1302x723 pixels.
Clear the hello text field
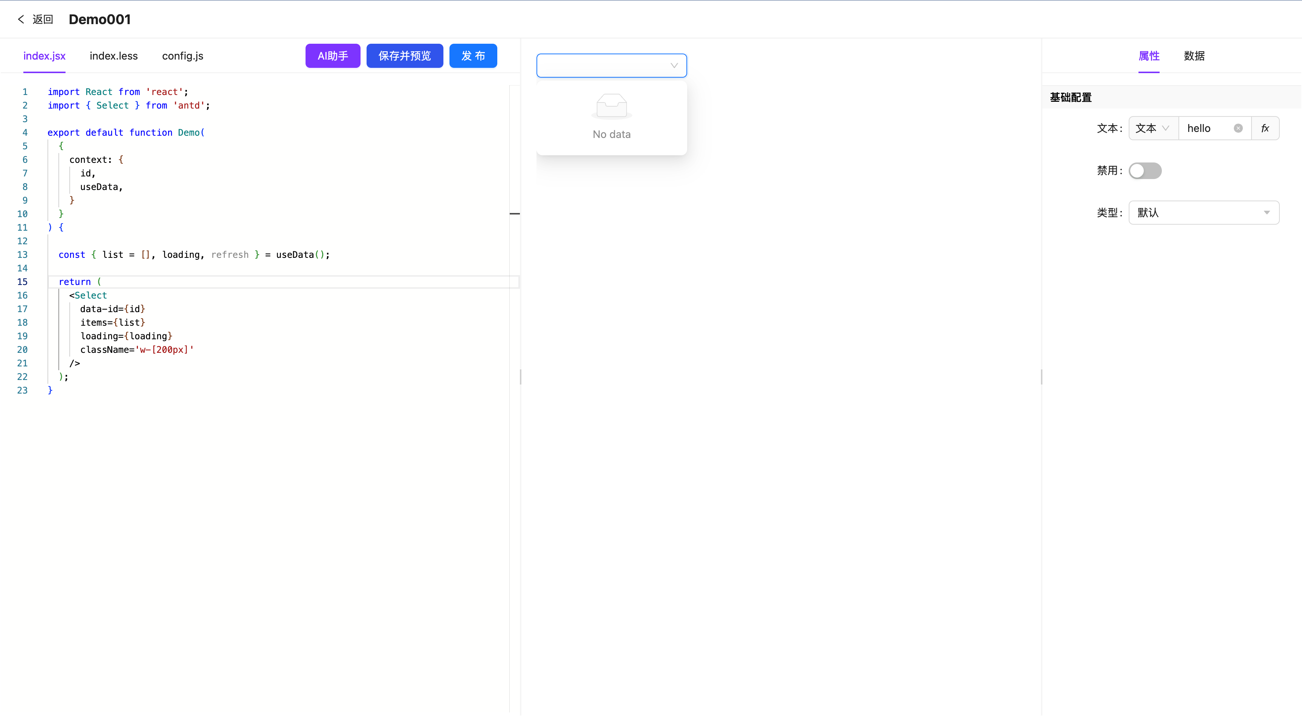click(x=1238, y=129)
